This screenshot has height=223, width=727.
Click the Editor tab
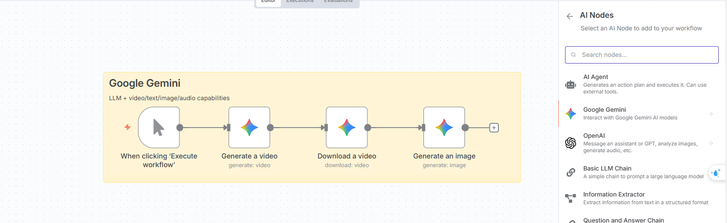(268, 1)
